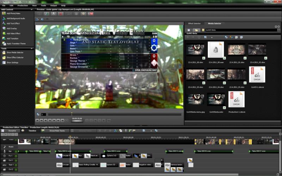The width and height of the screenshot is (282, 176).
Task: Switch to the Effect Selector tab
Action: point(194,24)
